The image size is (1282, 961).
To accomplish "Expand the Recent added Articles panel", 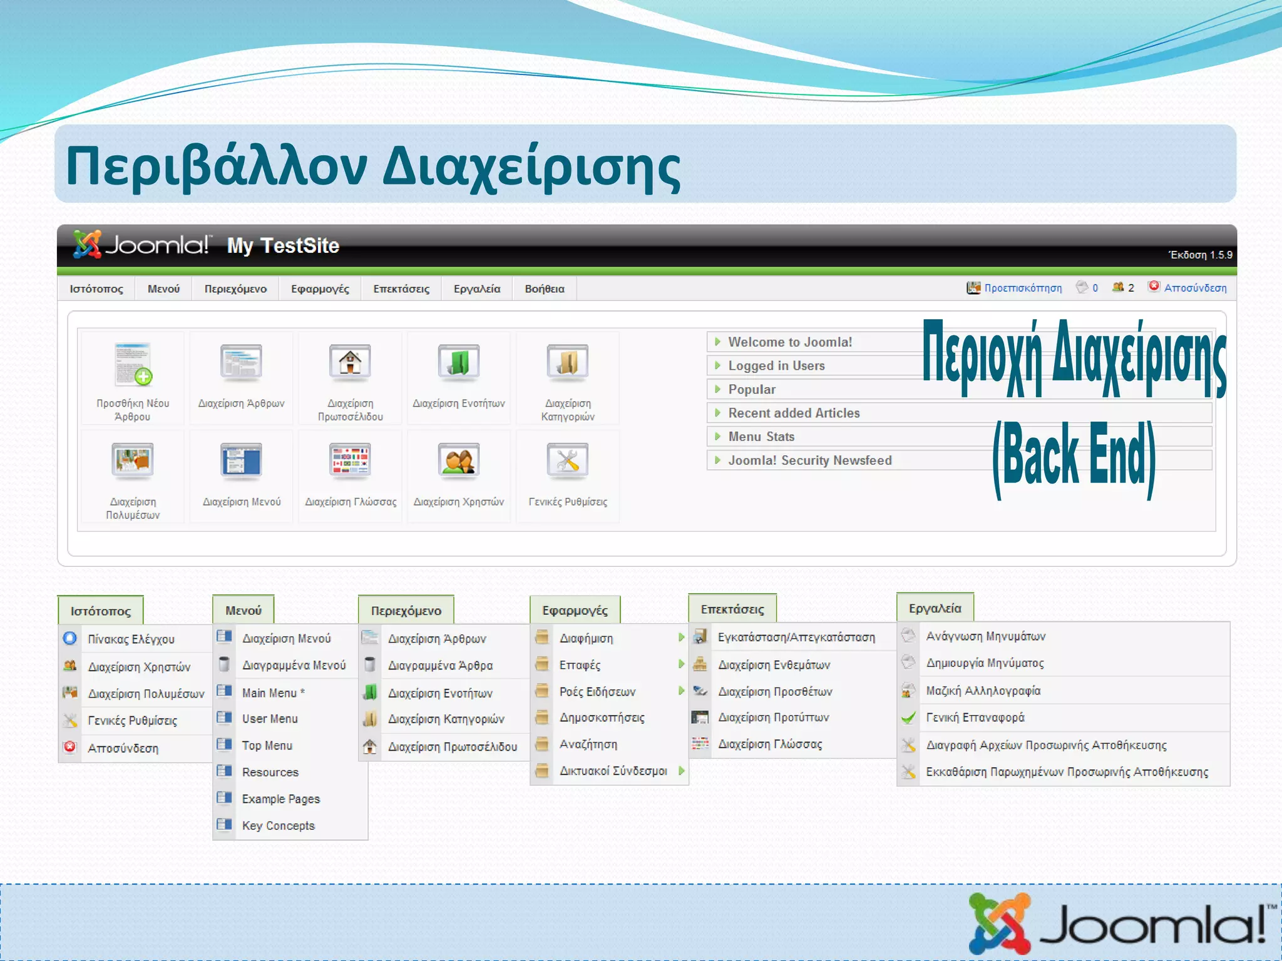I will coord(794,413).
